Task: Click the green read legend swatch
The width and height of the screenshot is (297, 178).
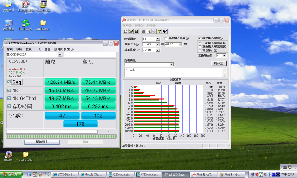Action: coord(186,83)
